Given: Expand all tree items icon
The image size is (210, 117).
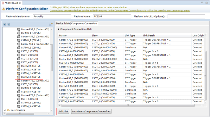Looking at the screenshot, I should click(x=4, y=24).
